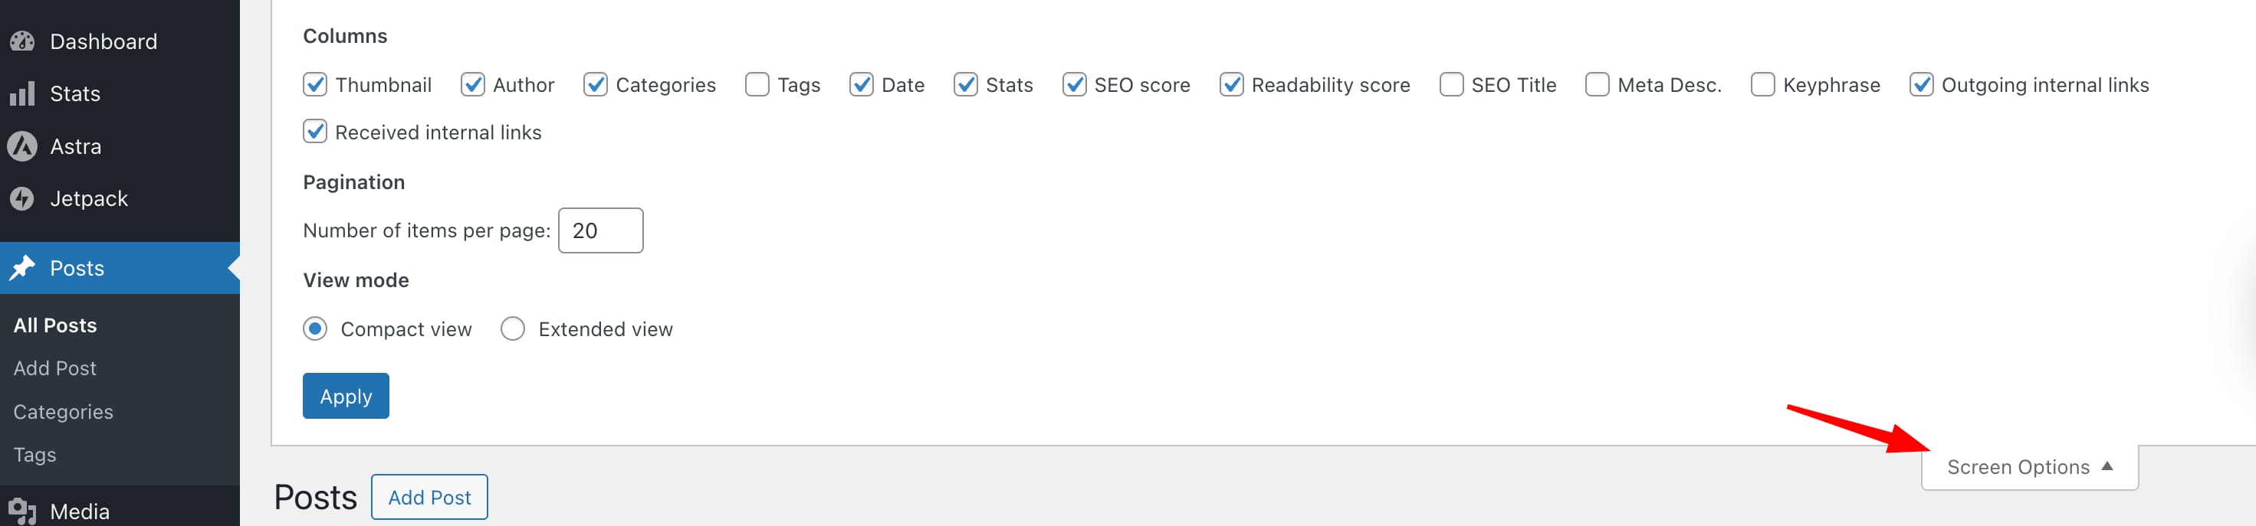The width and height of the screenshot is (2256, 526).
Task: Open All Posts from the sidebar
Action: coord(54,325)
